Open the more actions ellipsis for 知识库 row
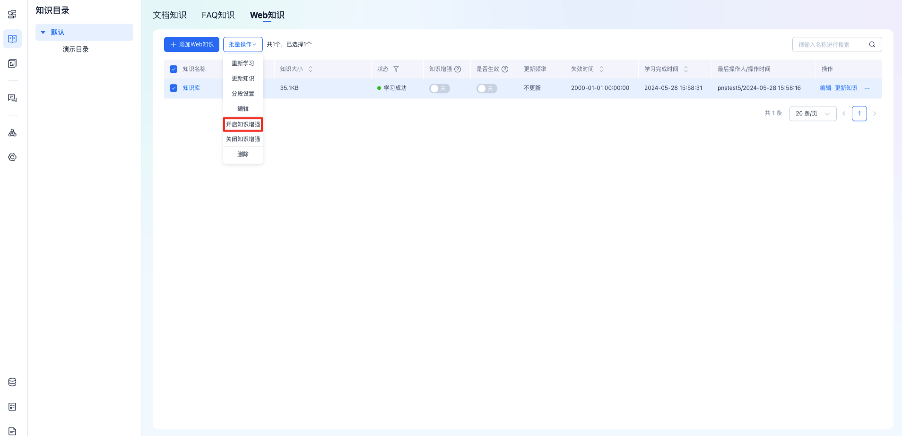Image resolution: width=902 pixels, height=436 pixels. tap(867, 88)
